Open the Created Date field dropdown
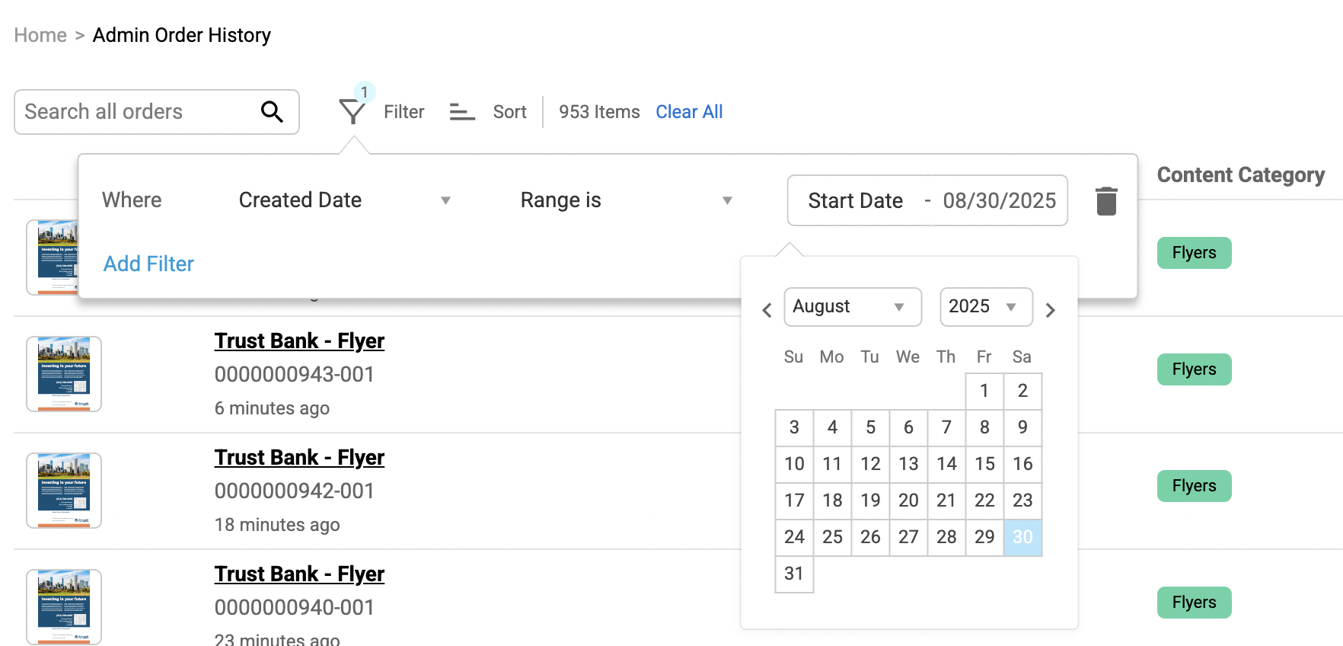Viewport: 1343px width, 646px height. click(344, 200)
